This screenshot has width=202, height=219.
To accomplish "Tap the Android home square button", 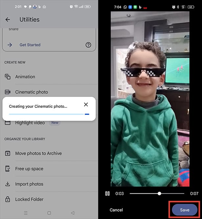I will pyautogui.click(x=49, y=213).
